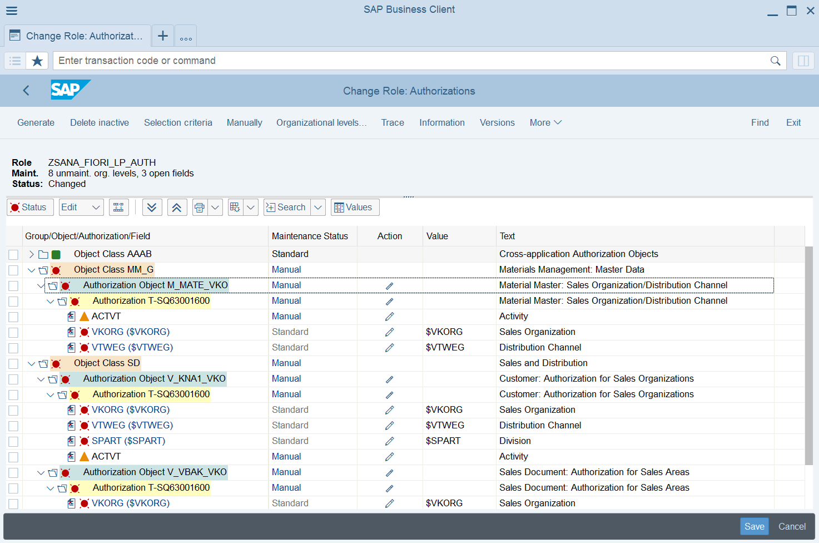The image size is (819, 543).
Task: Select the V_VBAK_VKO row checkbox
Action: pyautogui.click(x=13, y=472)
